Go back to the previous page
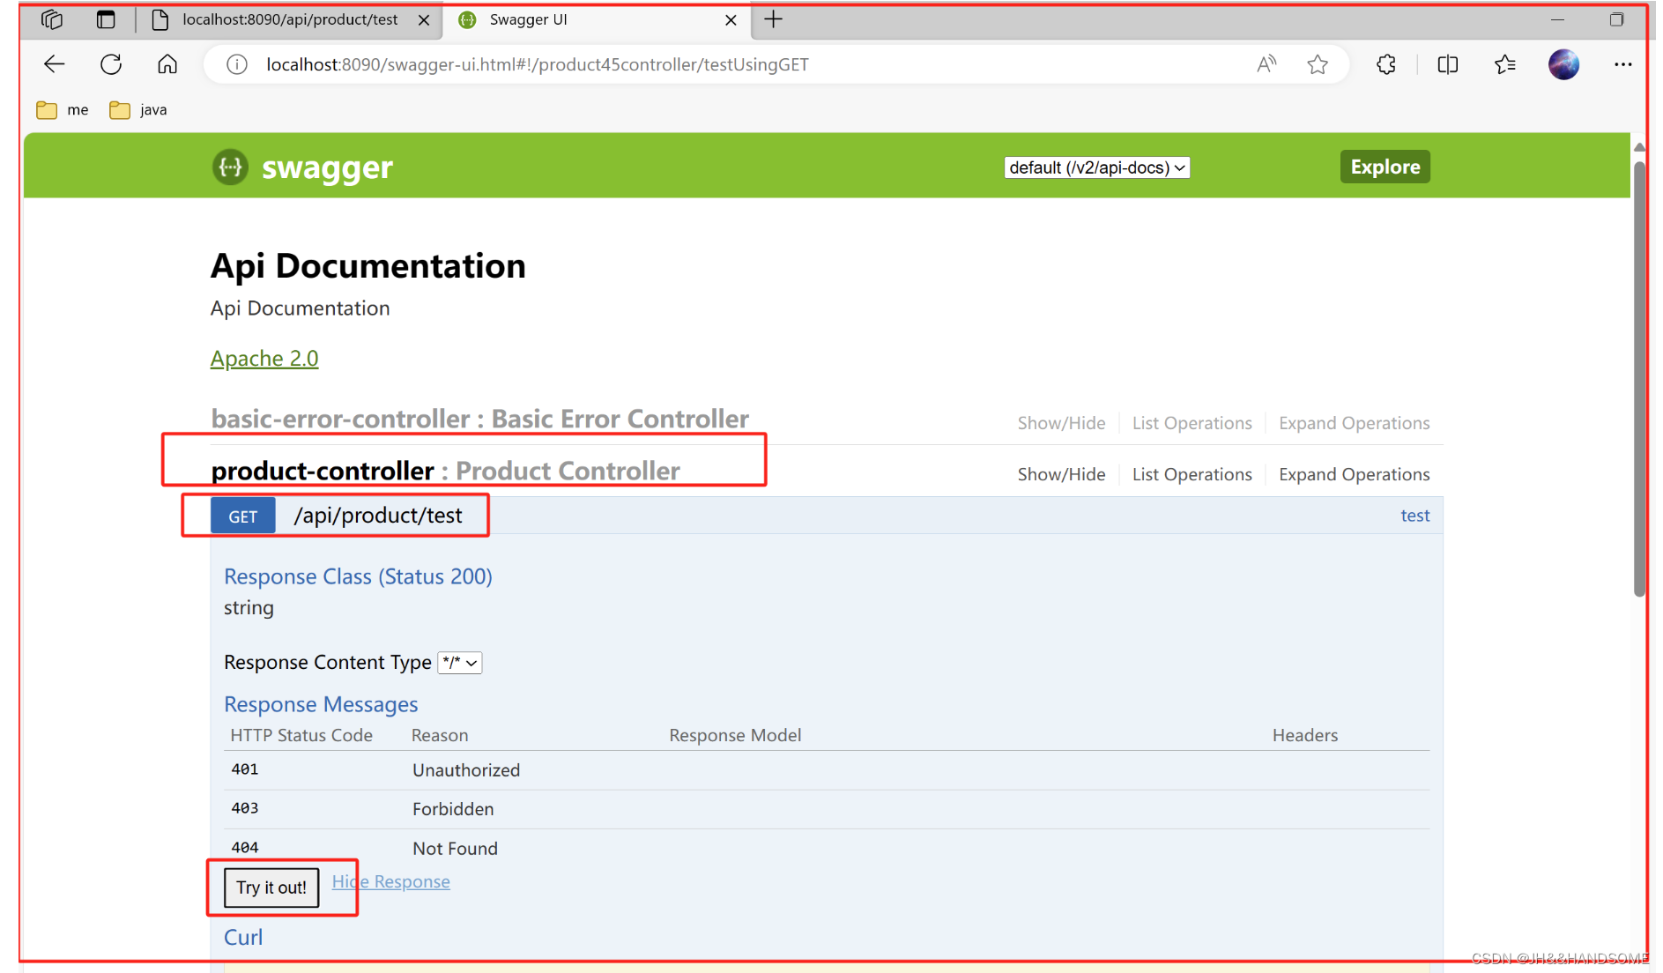Screen dimensions: 1663x973 click(55, 64)
